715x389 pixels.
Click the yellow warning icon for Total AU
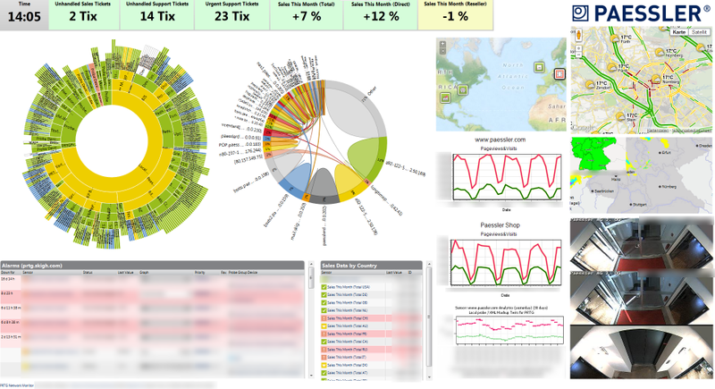tap(324, 326)
